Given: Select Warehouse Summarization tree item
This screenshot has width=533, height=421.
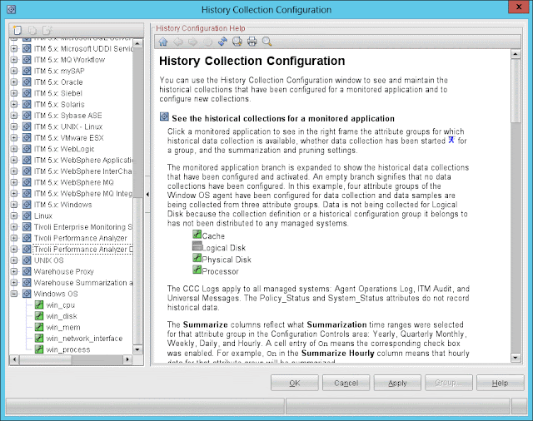Looking at the screenshot, I should pyautogui.click(x=83, y=283).
